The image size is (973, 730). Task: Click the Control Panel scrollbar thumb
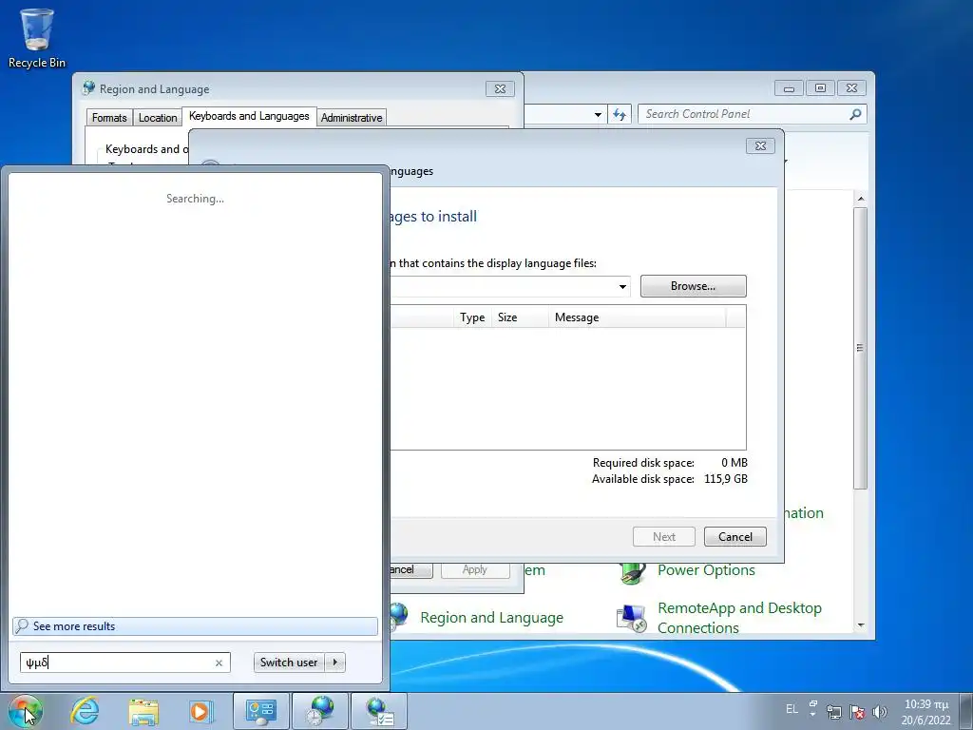860,348
